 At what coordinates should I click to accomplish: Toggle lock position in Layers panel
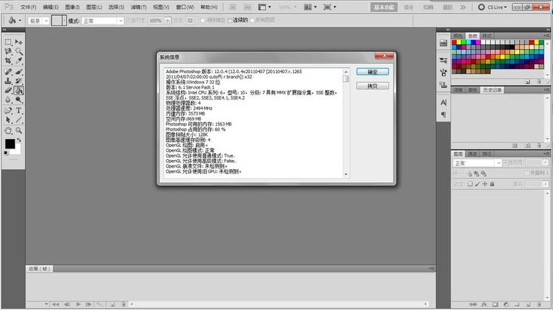point(485,184)
